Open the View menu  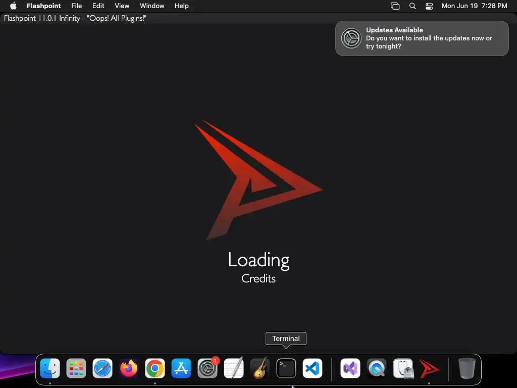(122, 6)
